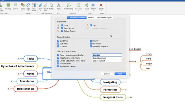Expand the Tasks subtopic count 11
185x104 pixels.
click(x=18, y=59)
